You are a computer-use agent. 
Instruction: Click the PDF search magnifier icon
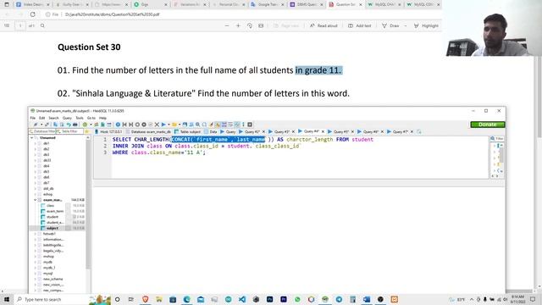[x=42, y=25]
